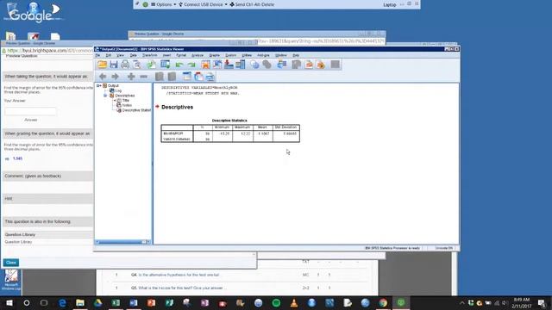Screen dimensions: 552x310
Task: Show hidden system tray icons chevron
Action: (461, 302)
